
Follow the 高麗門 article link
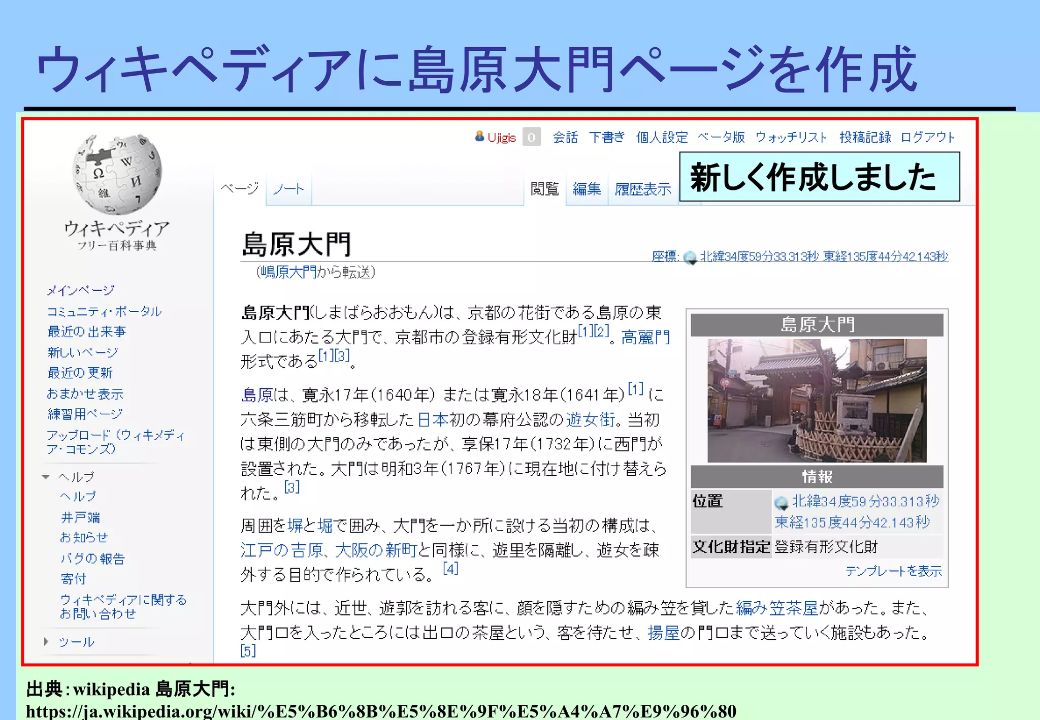[646, 338]
